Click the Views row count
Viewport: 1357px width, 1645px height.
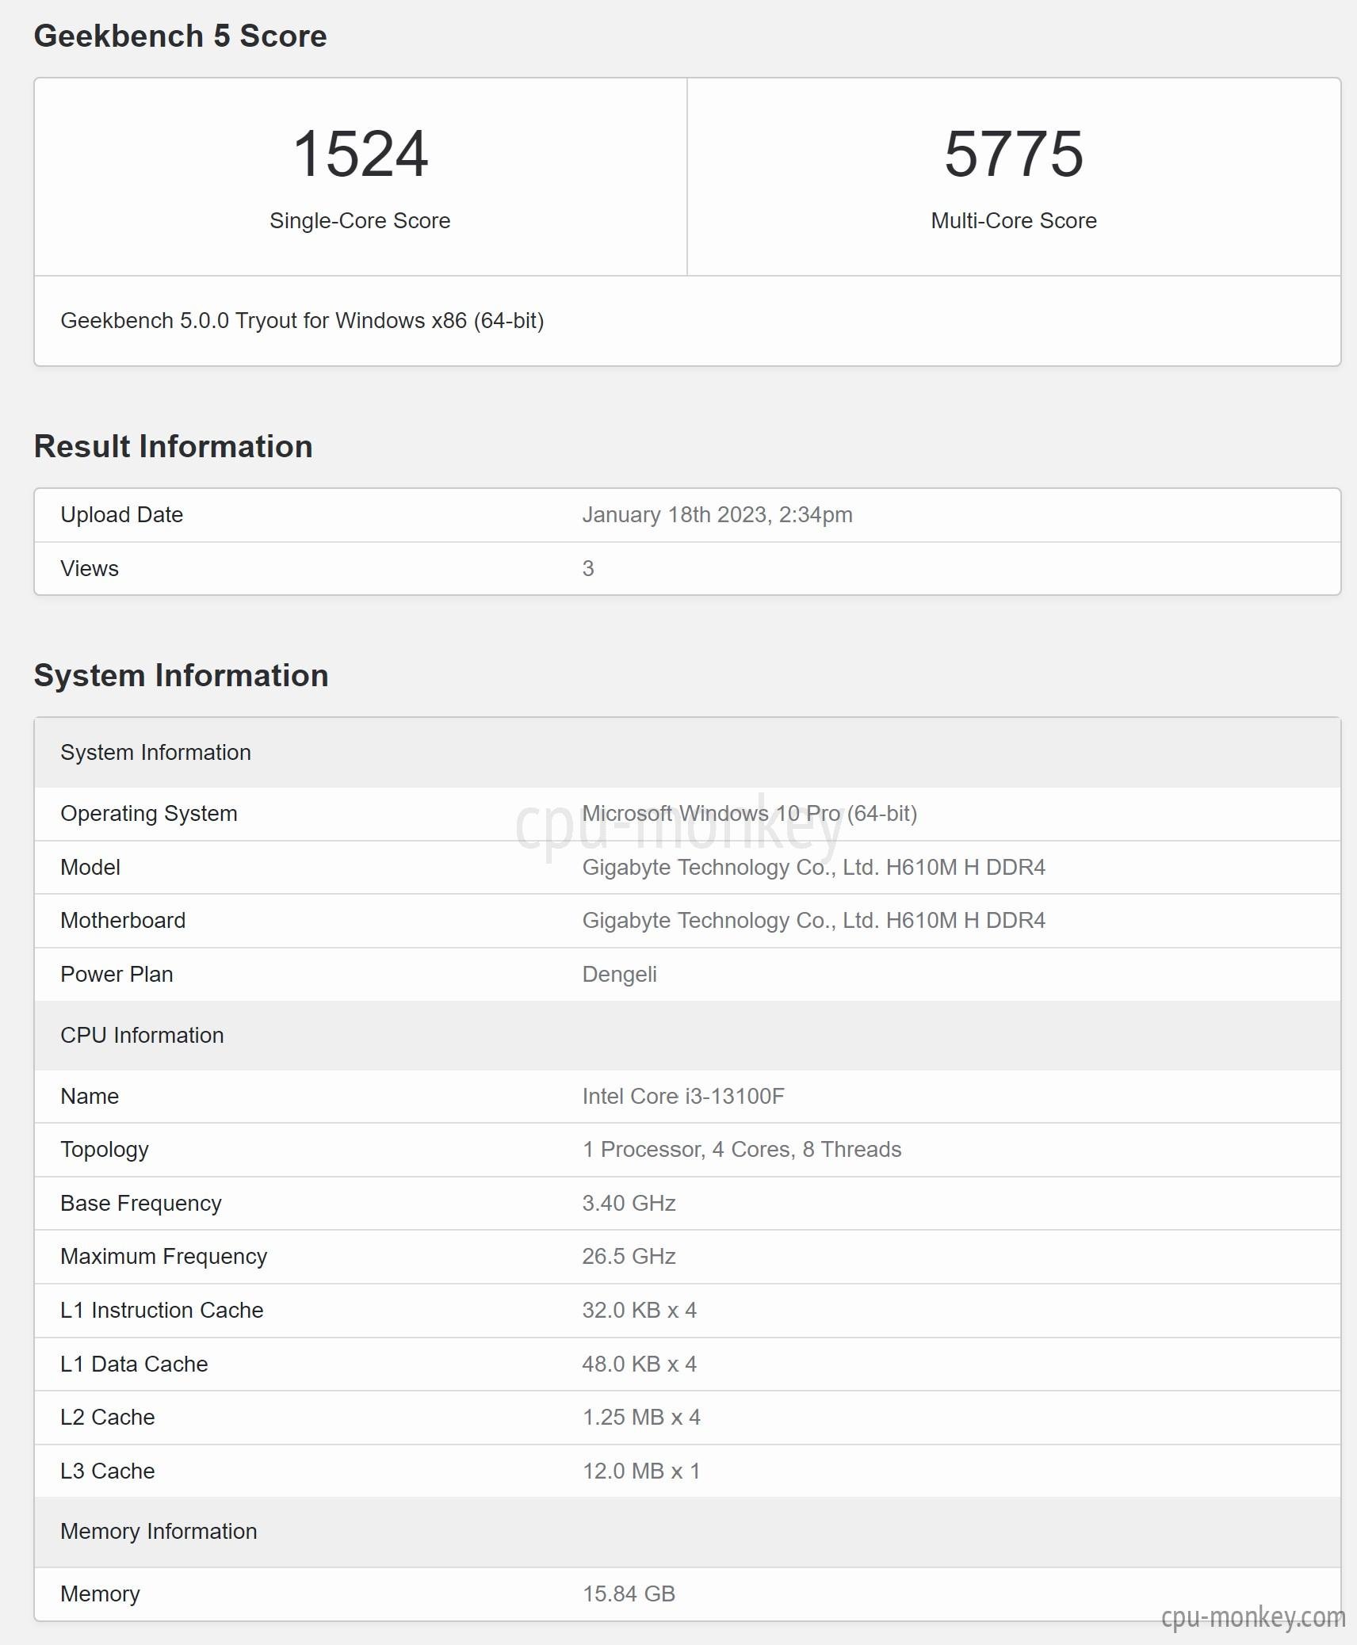[588, 569]
